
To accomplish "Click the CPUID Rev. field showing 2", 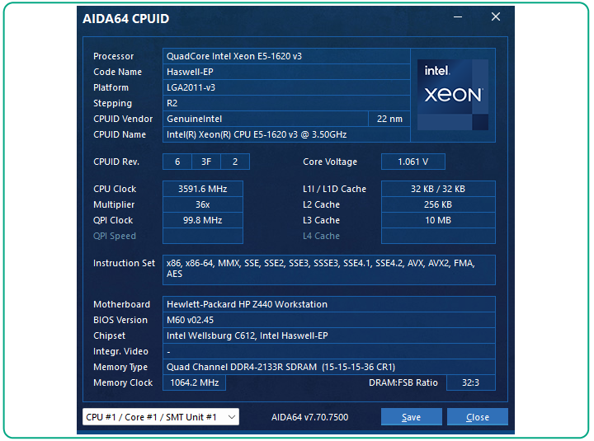I will coord(235,162).
